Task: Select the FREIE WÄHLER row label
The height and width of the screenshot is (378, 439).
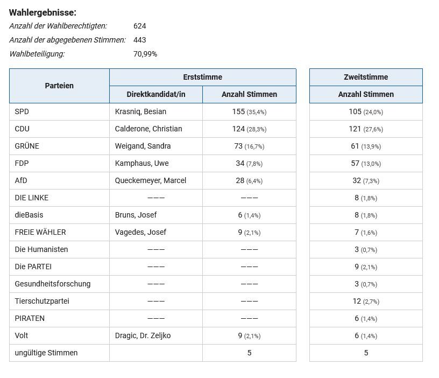Action: pos(40,232)
